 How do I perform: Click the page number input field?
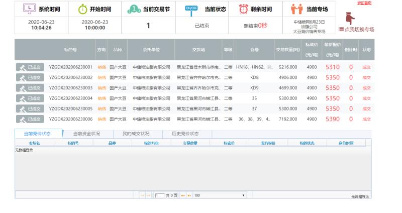pyautogui.click(x=159, y=195)
